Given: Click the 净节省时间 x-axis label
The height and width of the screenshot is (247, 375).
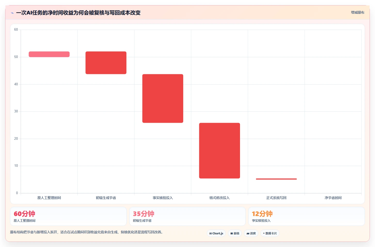Looking at the screenshot, I should [x=333, y=198].
